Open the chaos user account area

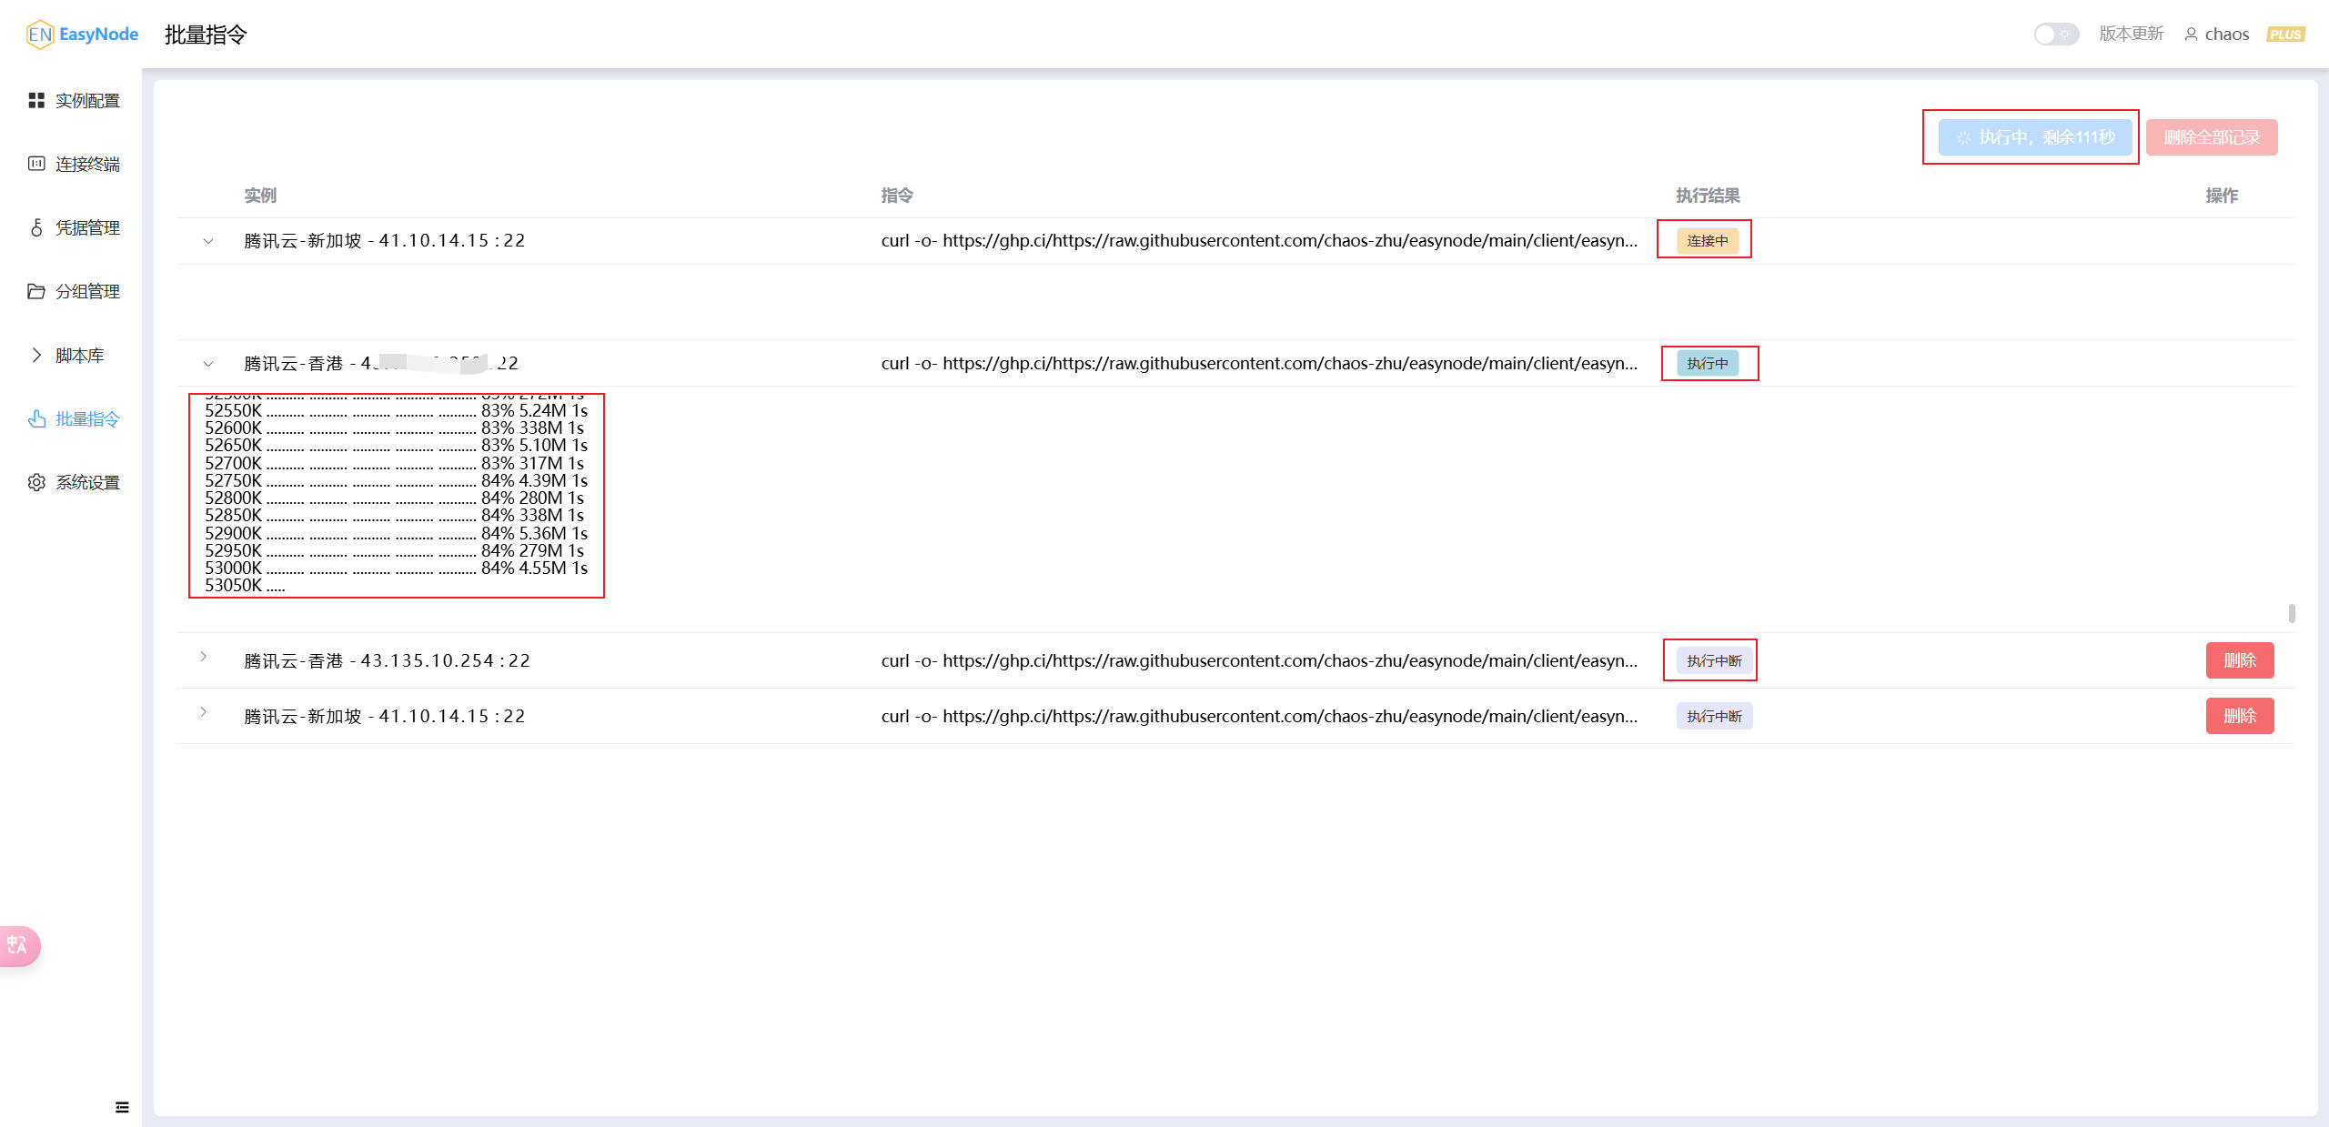coord(2216,34)
